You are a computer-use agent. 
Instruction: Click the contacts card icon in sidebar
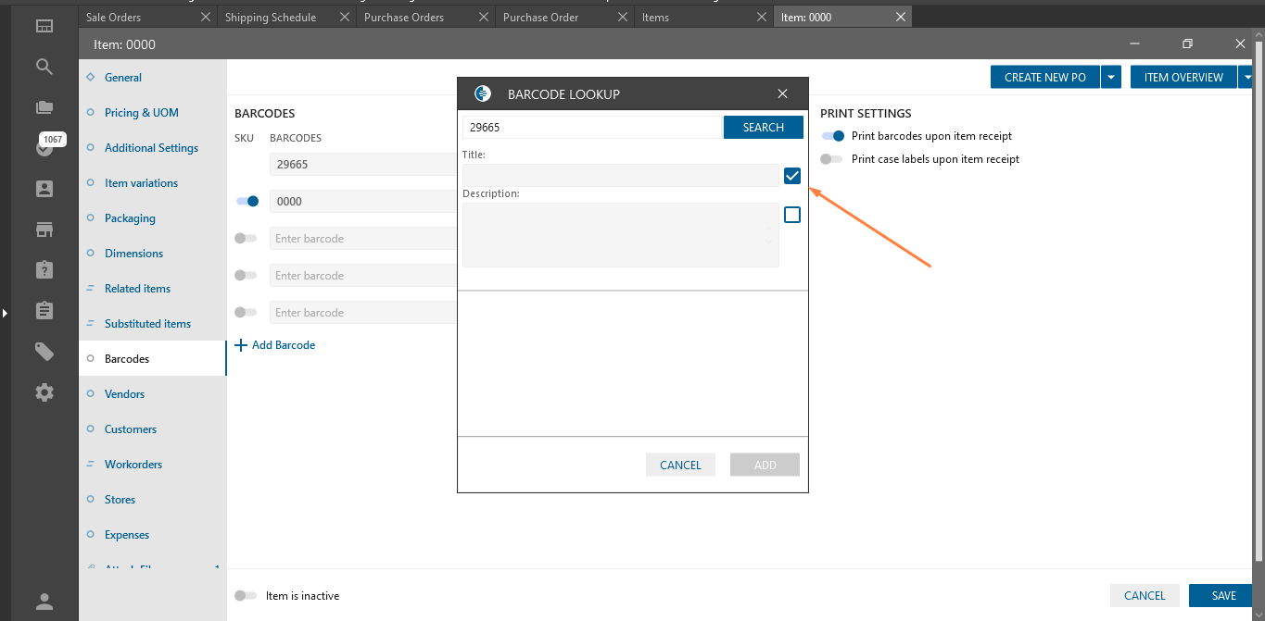[44, 189]
